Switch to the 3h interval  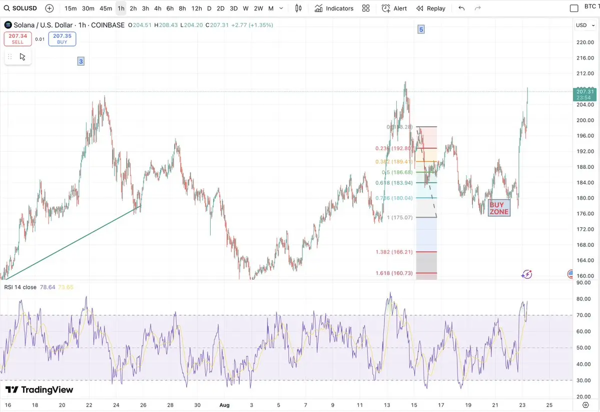[x=146, y=8]
